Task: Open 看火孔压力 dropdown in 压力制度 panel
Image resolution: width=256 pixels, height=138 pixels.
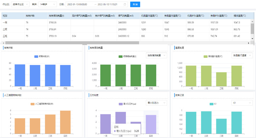Action: [x=156, y=103]
